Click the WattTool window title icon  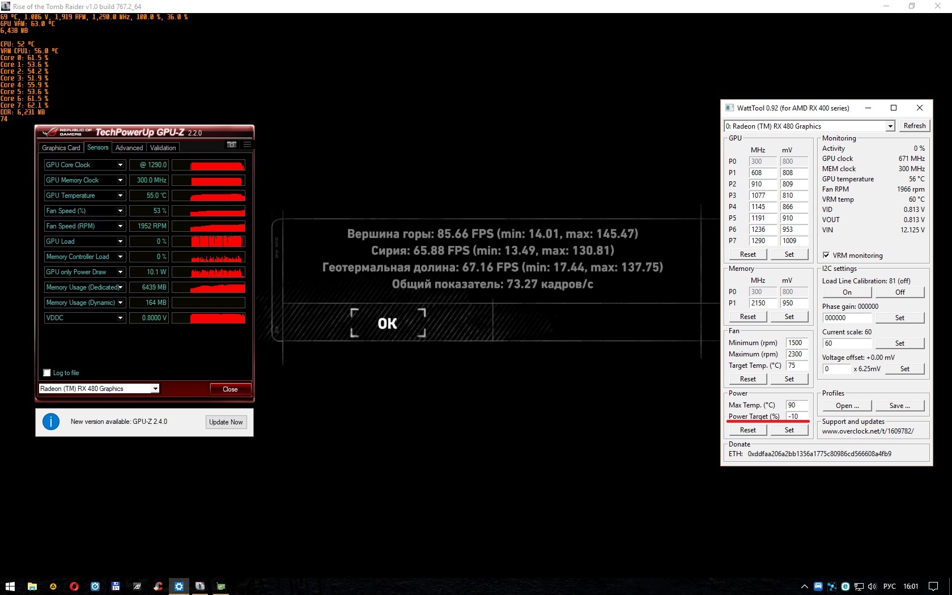(x=729, y=108)
